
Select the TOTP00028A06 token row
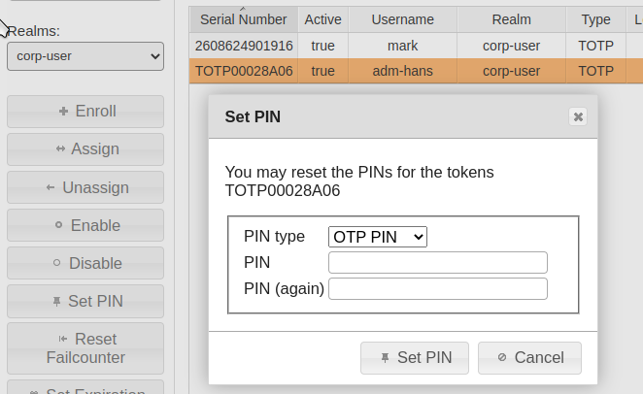coord(243,71)
